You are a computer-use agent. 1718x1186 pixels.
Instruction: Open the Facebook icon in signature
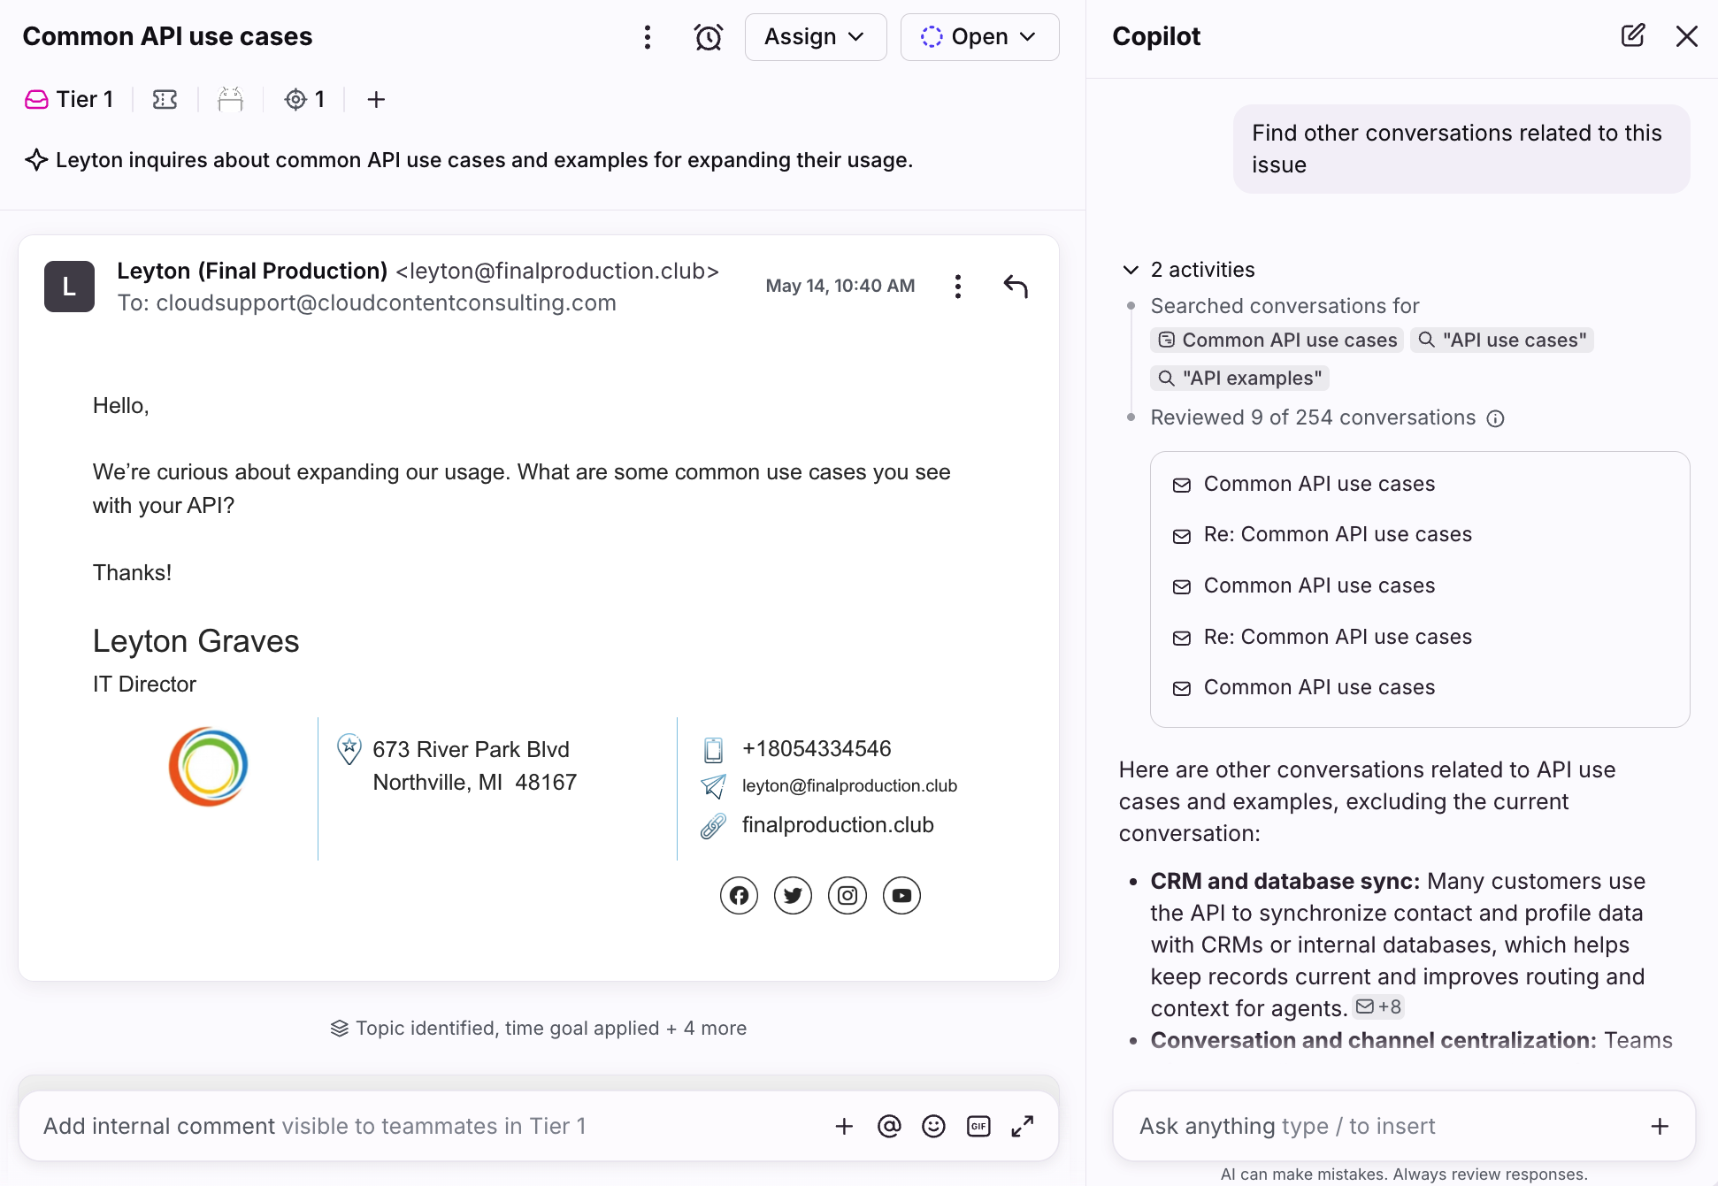pyautogui.click(x=739, y=896)
